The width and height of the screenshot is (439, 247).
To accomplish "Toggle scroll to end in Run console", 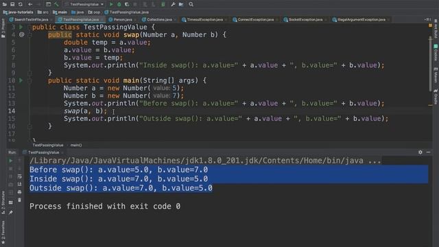I will pyautogui.click(x=19, y=185).
